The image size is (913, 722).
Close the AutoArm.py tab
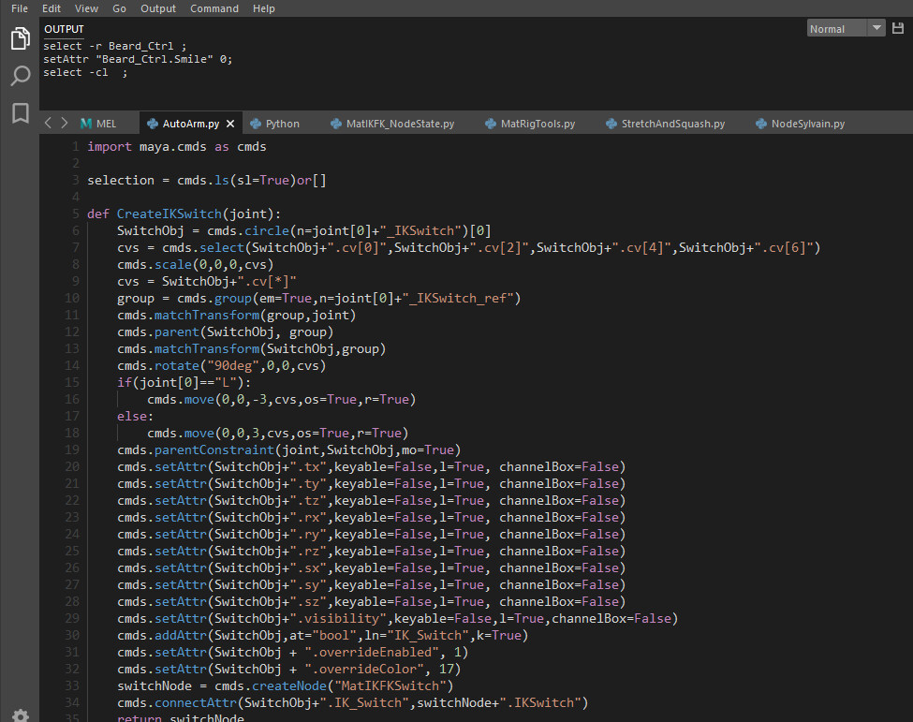pyautogui.click(x=230, y=124)
